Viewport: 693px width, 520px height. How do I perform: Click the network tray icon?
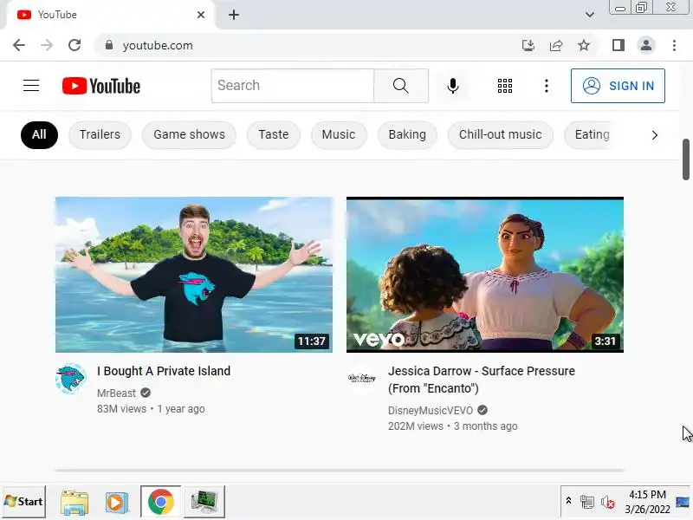587,503
